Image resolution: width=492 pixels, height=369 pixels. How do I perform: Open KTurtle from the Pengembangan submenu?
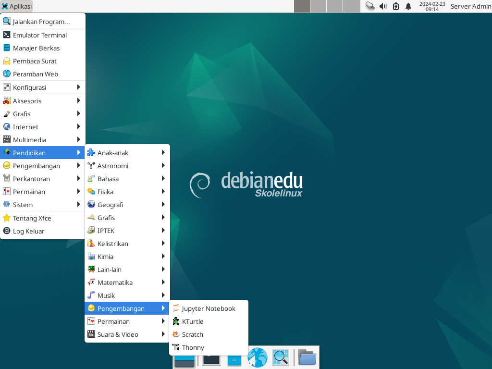point(209,321)
